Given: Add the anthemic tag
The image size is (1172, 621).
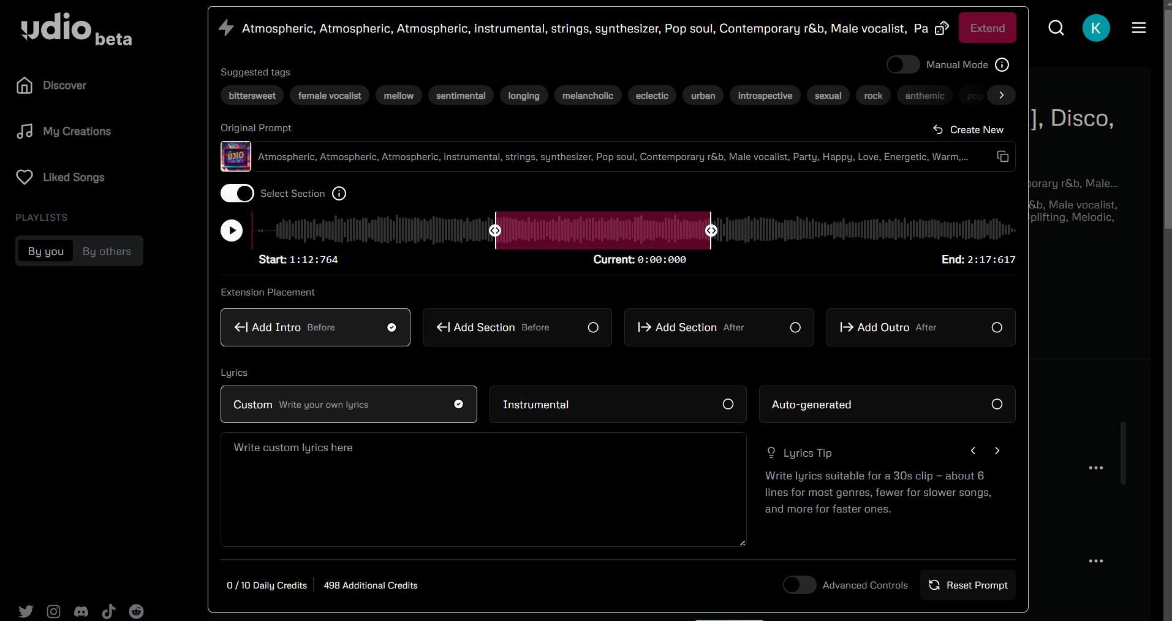Looking at the screenshot, I should 924,96.
